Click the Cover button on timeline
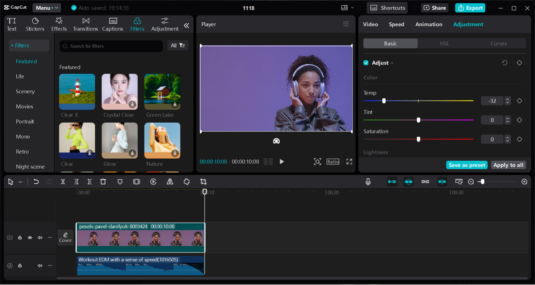 65,237
